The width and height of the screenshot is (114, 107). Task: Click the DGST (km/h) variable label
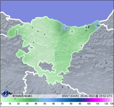[x=70, y=96]
